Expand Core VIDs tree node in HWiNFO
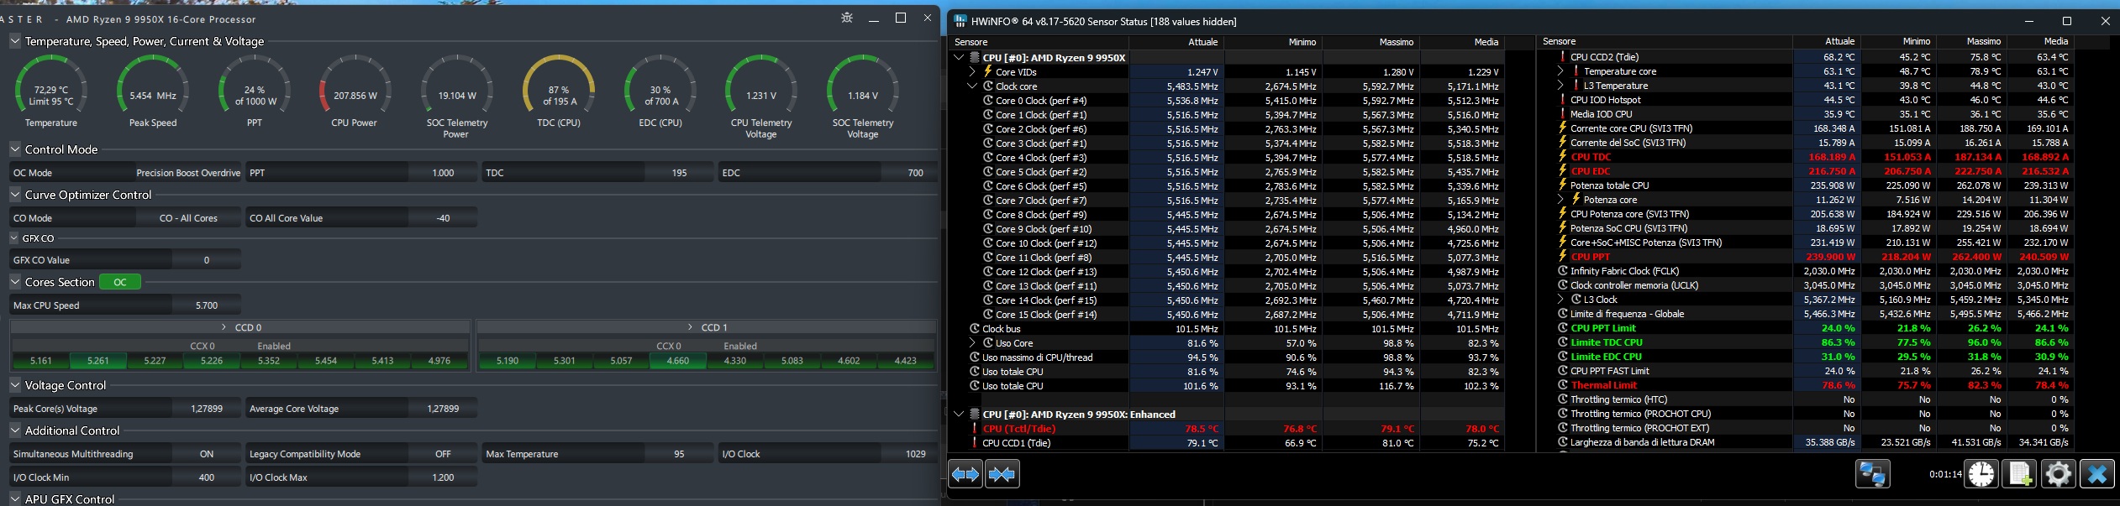The image size is (2120, 506). (x=972, y=72)
